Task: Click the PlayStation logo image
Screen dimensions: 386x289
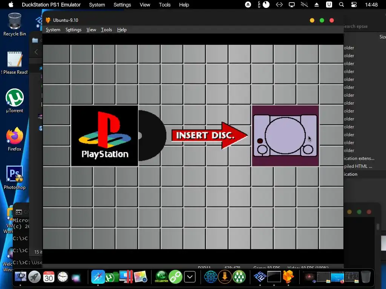Action: [105, 135]
